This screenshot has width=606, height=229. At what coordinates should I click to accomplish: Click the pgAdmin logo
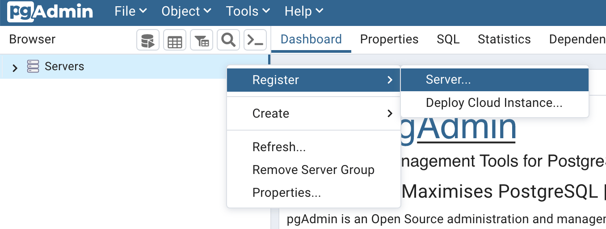[50, 11]
